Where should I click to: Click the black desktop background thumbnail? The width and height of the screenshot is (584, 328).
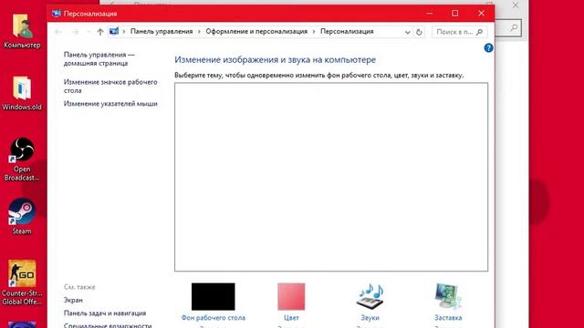(213, 296)
